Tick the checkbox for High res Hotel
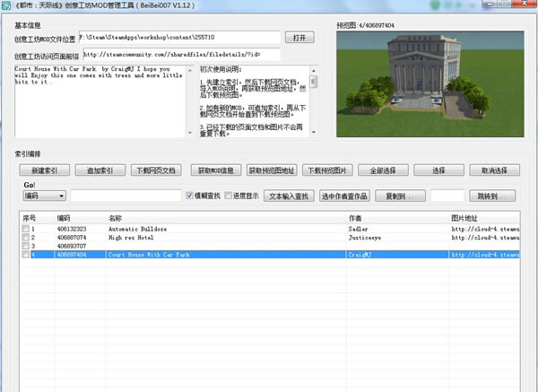The height and width of the screenshot is (392, 538). (26, 238)
